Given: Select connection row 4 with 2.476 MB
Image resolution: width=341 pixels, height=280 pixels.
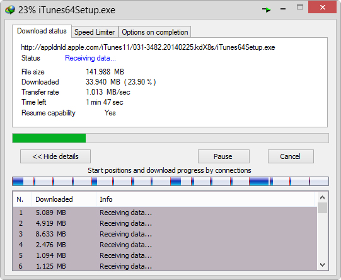Looking at the screenshot, I should pyautogui.click(x=165, y=245).
